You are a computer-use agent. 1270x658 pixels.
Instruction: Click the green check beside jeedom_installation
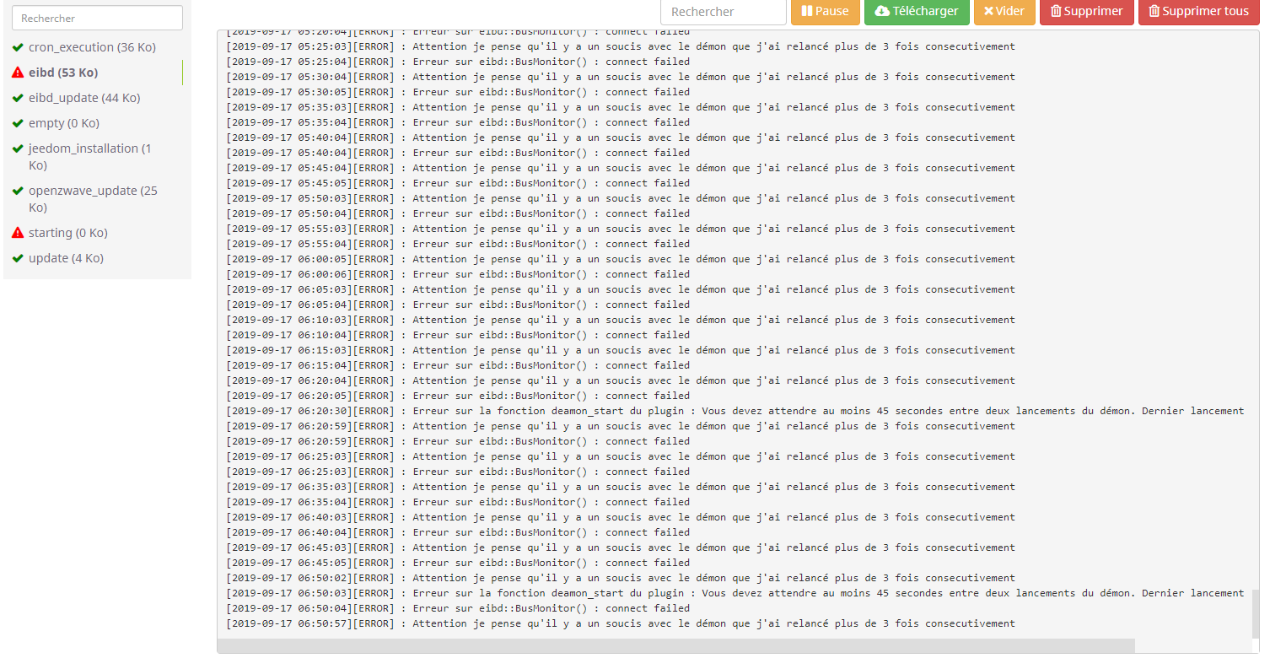pyautogui.click(x=18, y=148)
